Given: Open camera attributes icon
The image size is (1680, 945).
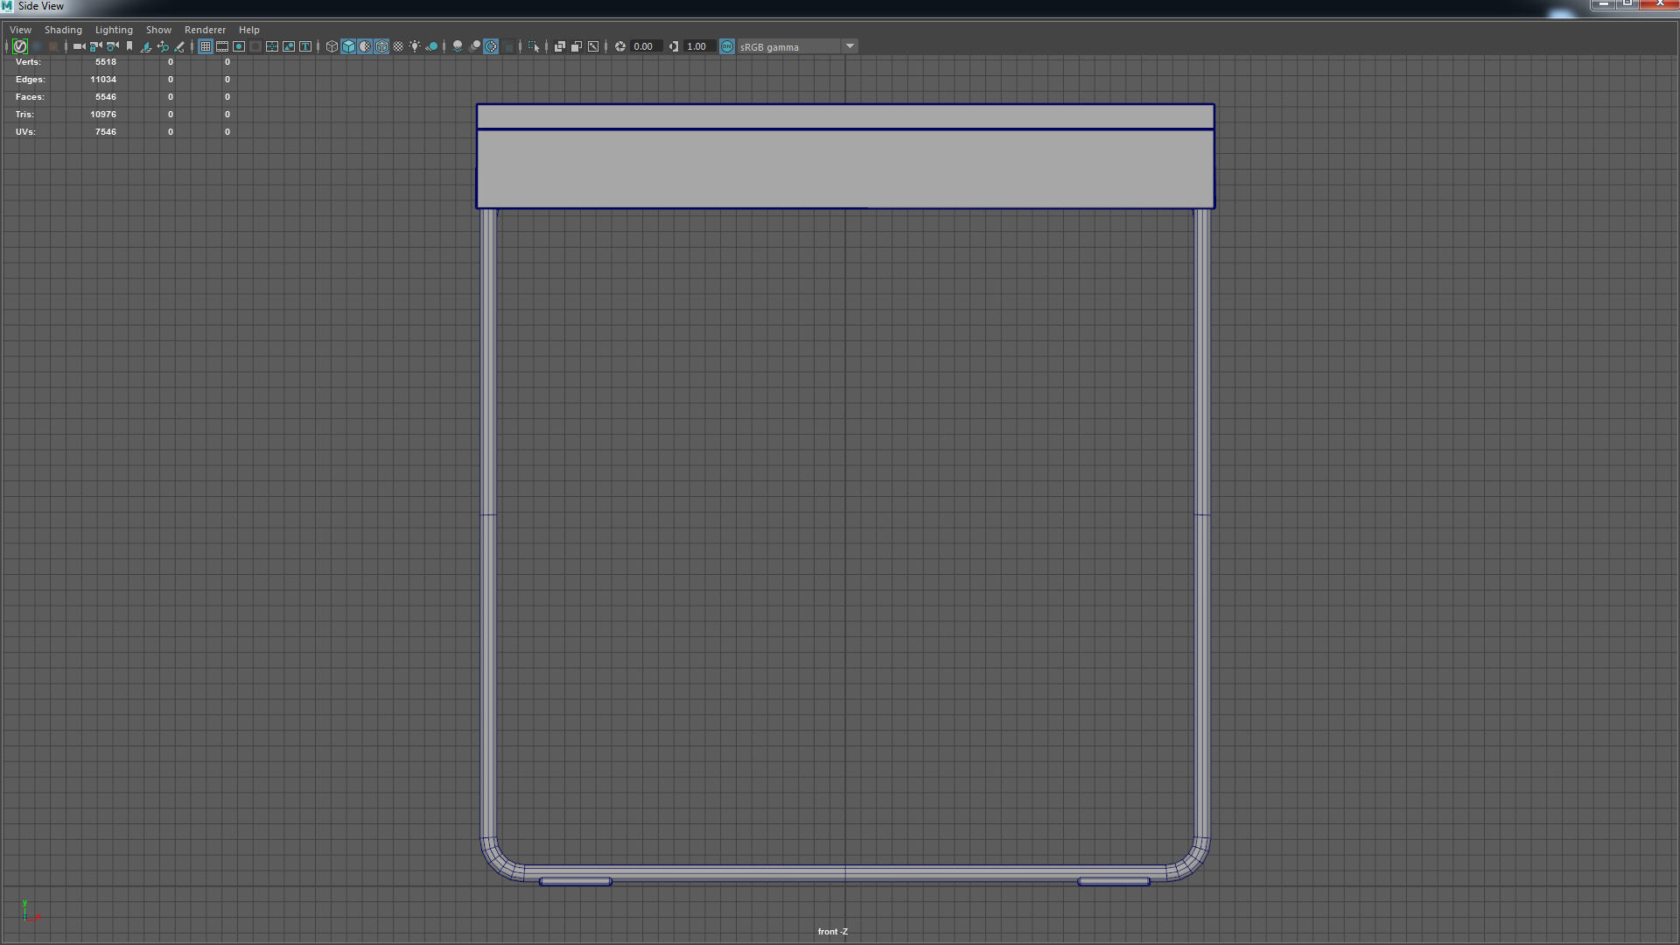Looking at the screenshot, I should pyautogui.click(x=112, y=46).
